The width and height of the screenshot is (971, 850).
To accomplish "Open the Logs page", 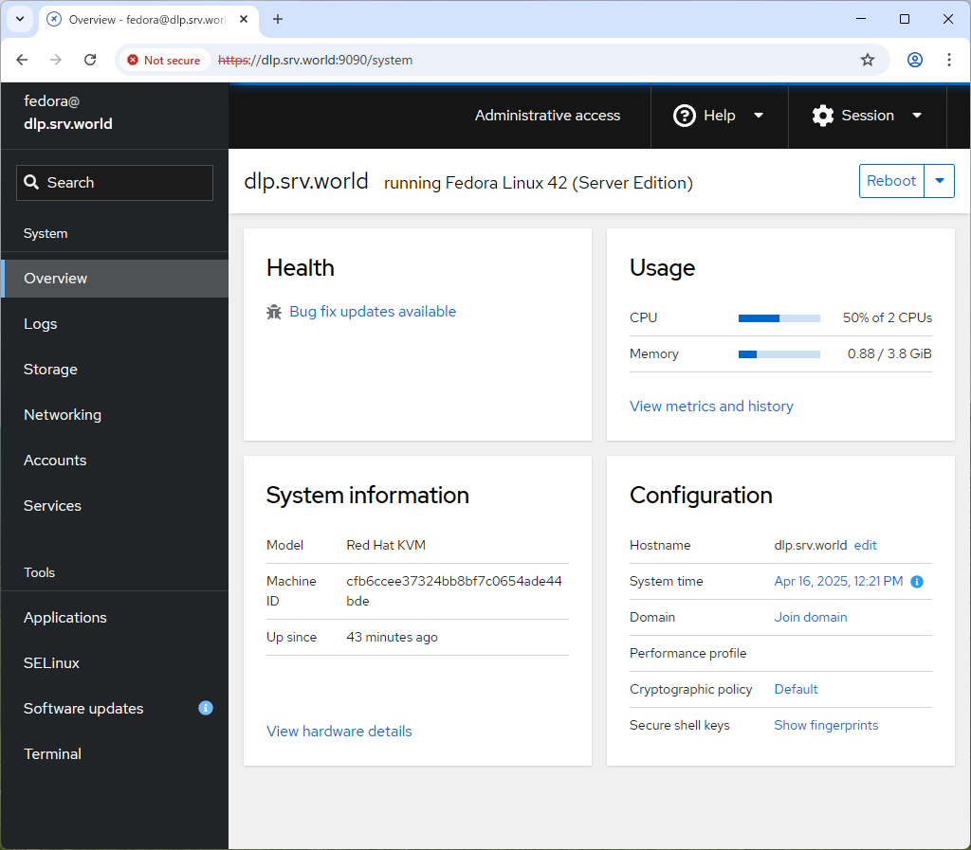I will pyautogui.click(x=115, y=323).
